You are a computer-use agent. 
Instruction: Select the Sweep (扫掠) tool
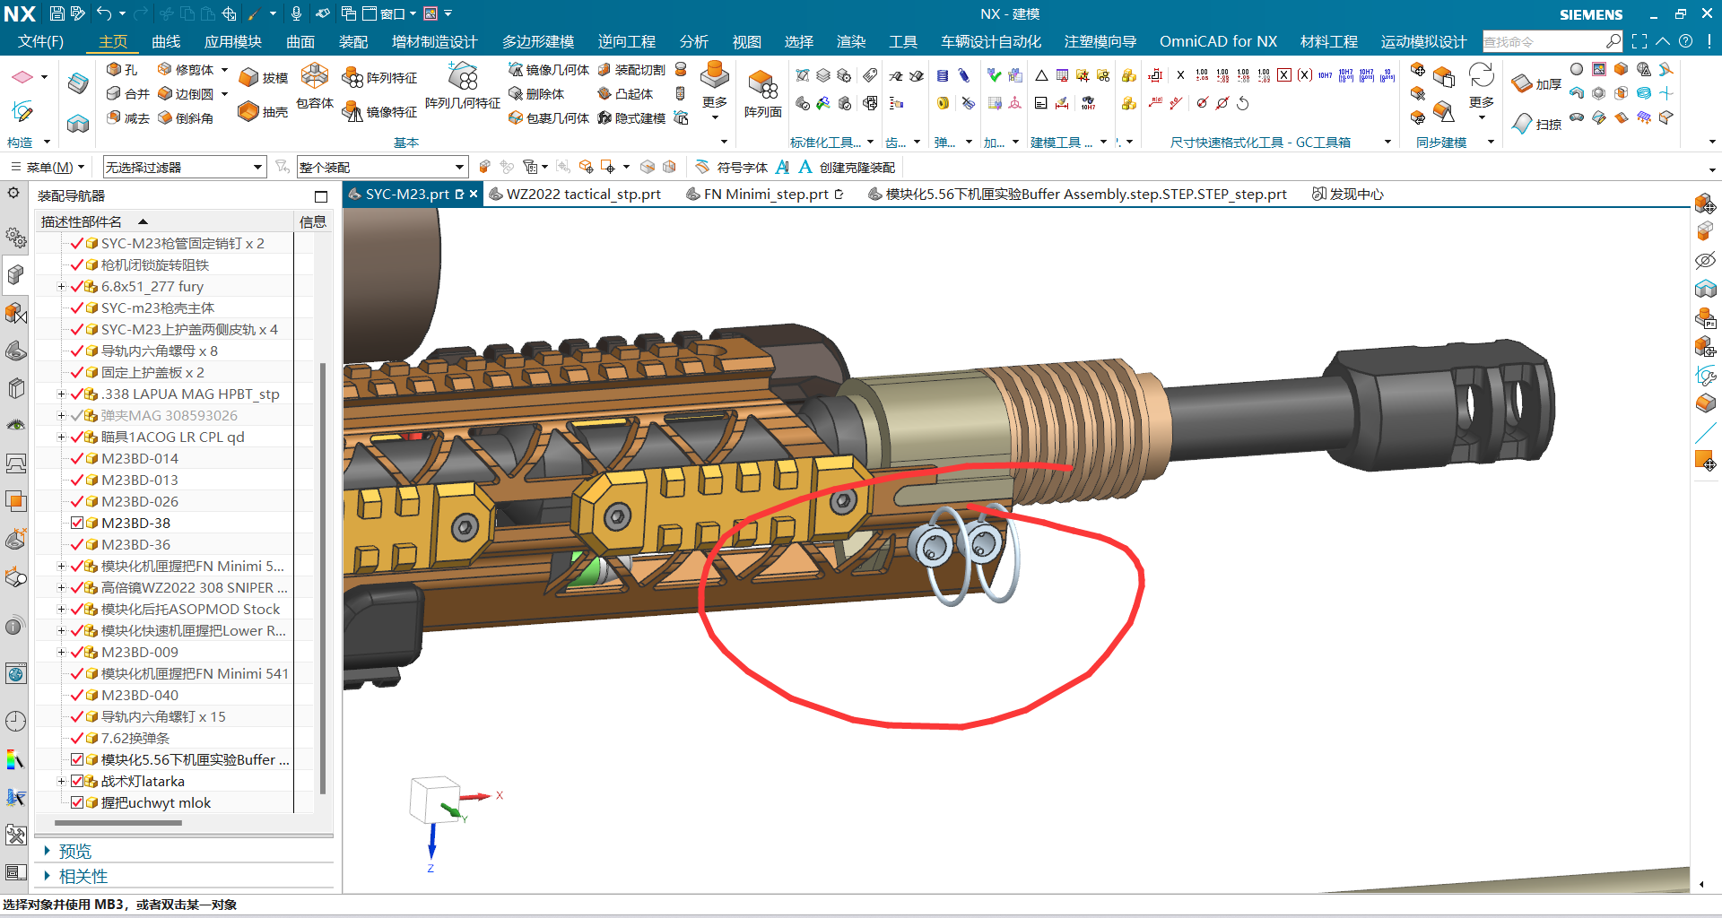tap(1536, 124)
